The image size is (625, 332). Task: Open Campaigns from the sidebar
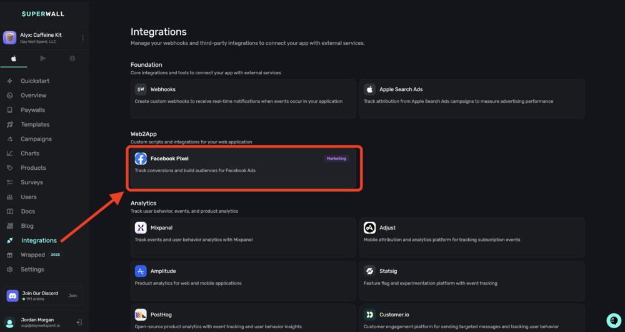click(x=36, y=139)
